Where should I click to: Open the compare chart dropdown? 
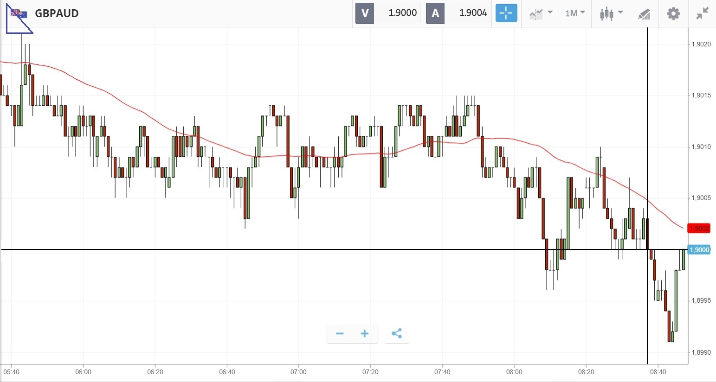[x=541, y=13]
